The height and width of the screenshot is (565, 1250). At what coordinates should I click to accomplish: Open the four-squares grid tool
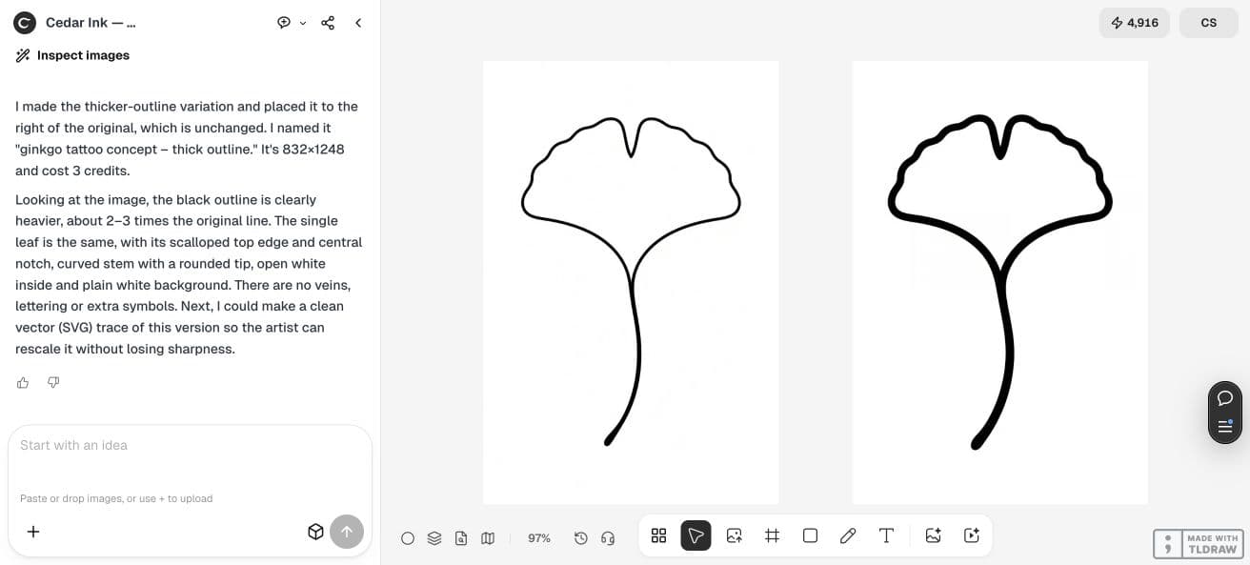[658, 535]
